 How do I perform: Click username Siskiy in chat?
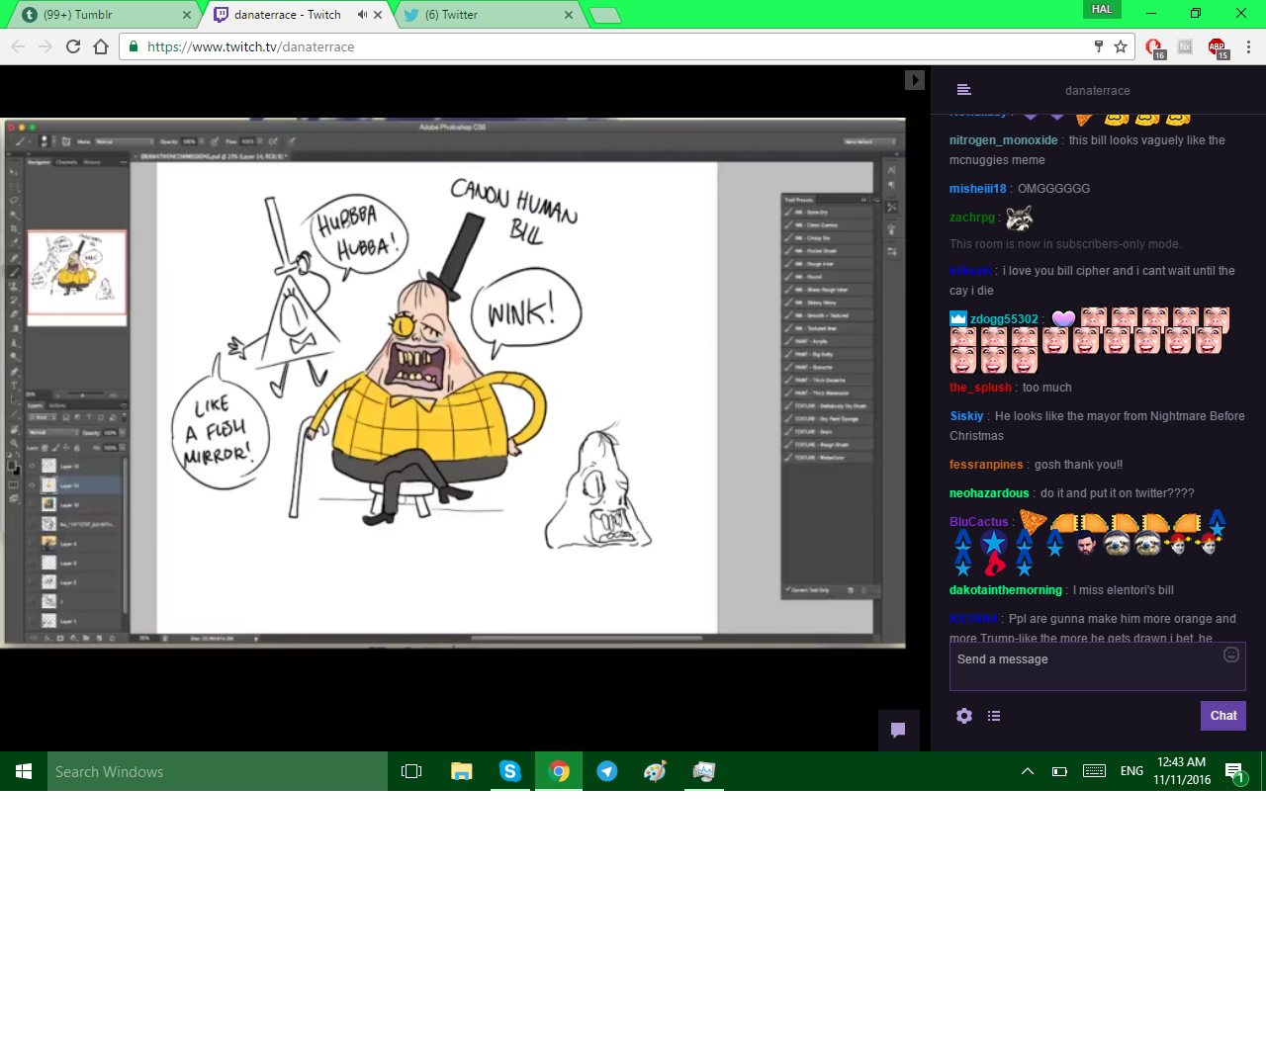coord(966,416)
